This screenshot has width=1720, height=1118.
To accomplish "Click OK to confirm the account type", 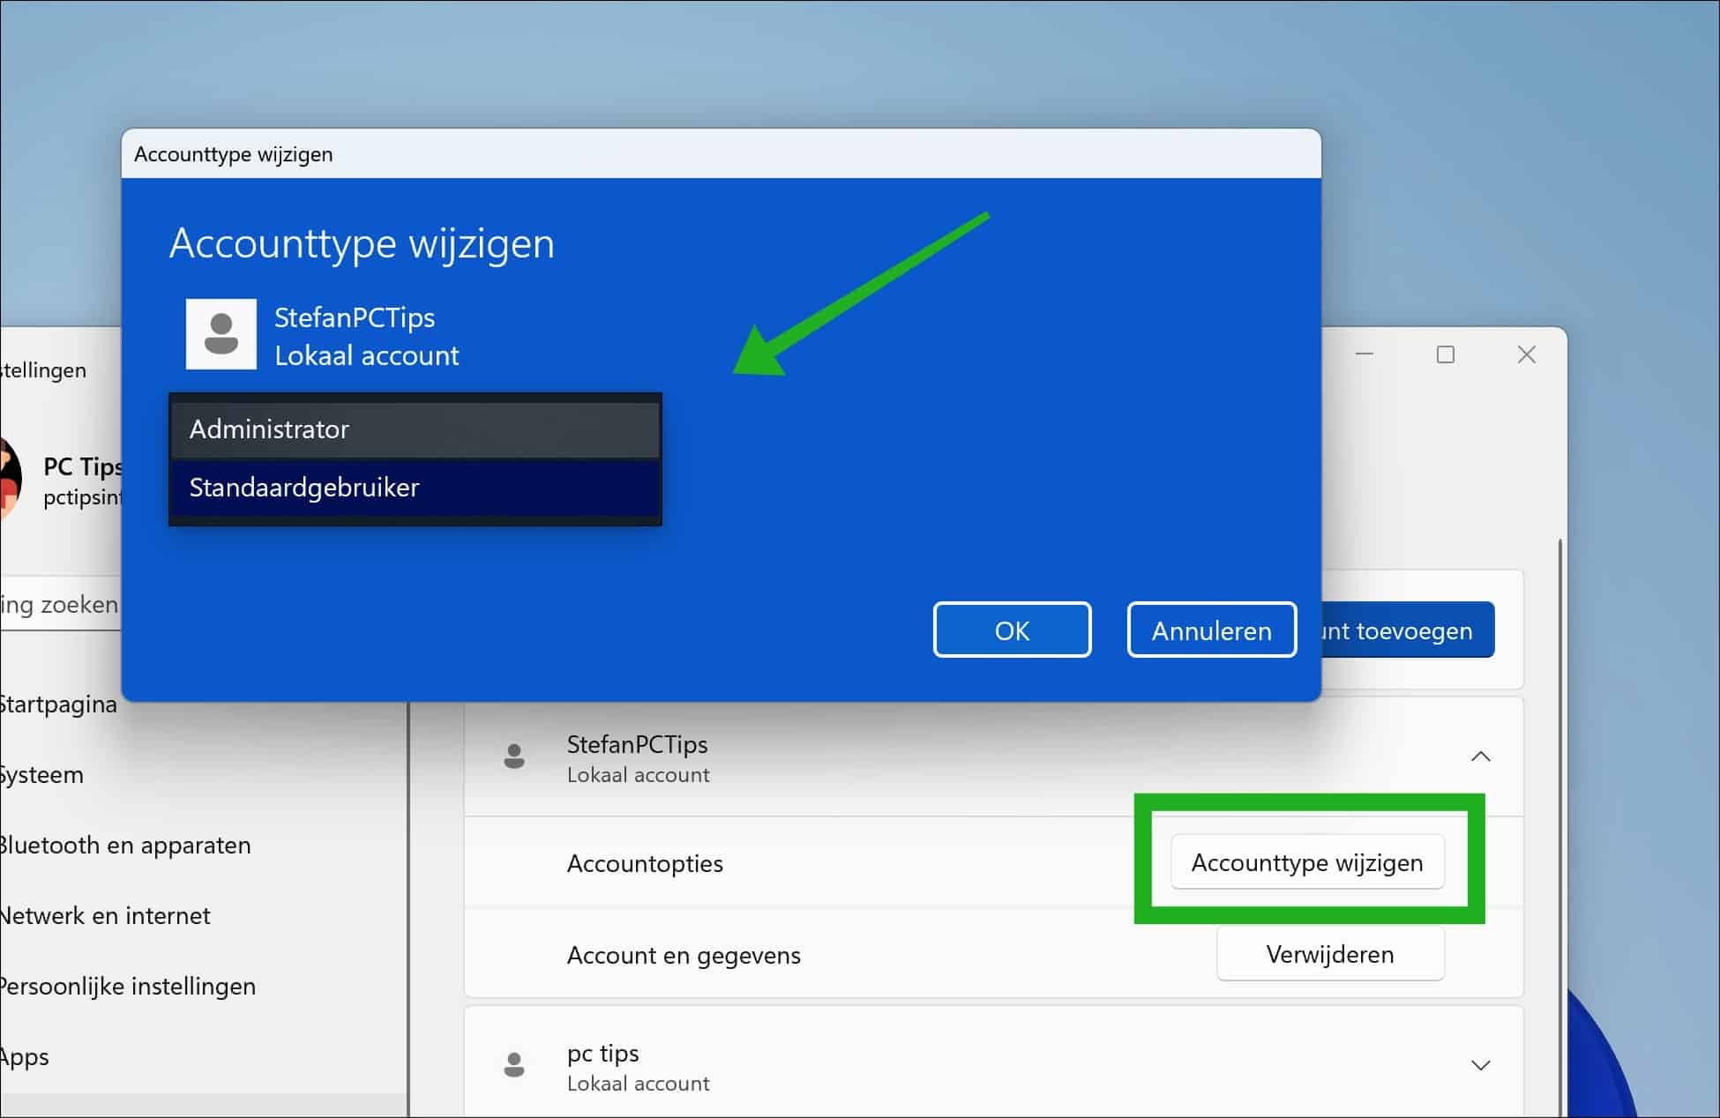I will point(1012,630).
